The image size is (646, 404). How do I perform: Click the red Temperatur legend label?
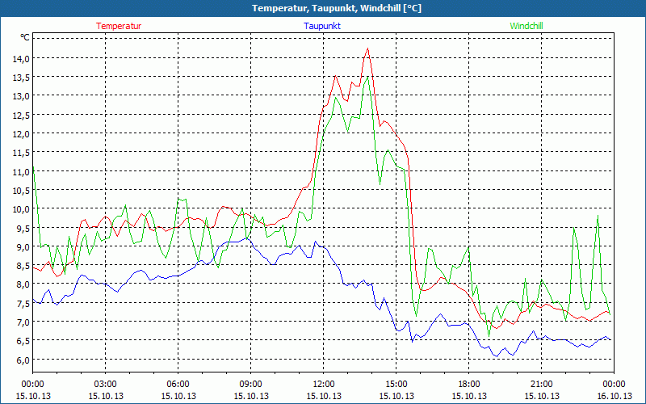pyautogui.click(x=119, y=26)
